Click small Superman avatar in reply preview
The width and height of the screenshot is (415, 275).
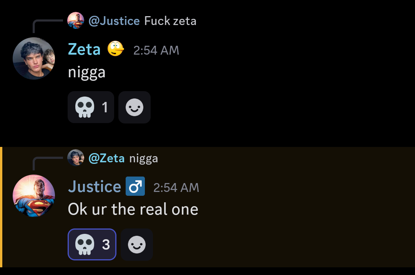[x=76, y=20]
